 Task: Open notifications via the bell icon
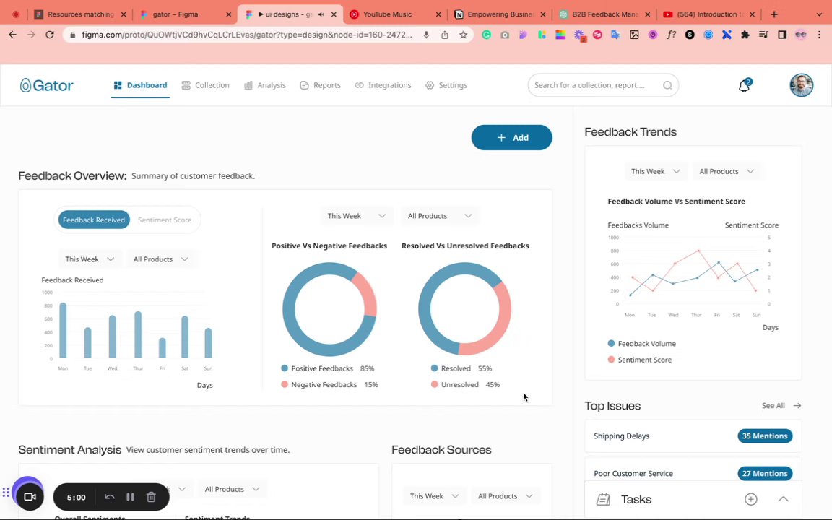coord(744,86)
